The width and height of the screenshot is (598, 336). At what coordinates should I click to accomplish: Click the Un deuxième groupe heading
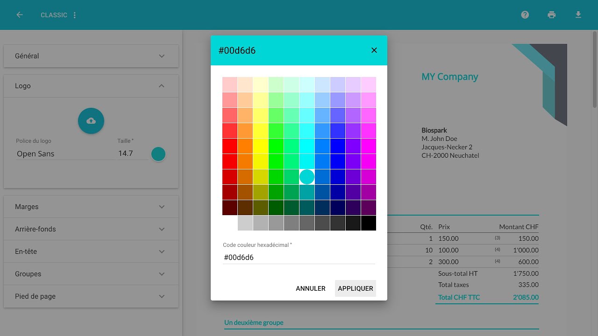(254, 322)
